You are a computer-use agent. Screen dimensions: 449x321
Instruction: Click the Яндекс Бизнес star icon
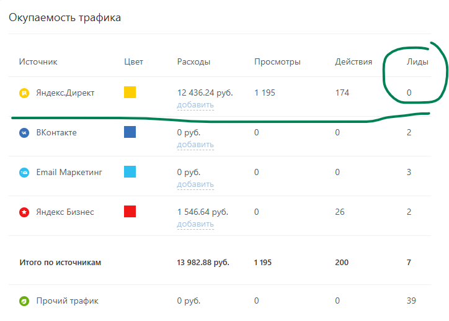pyautogui.click(x=24, y=212)
